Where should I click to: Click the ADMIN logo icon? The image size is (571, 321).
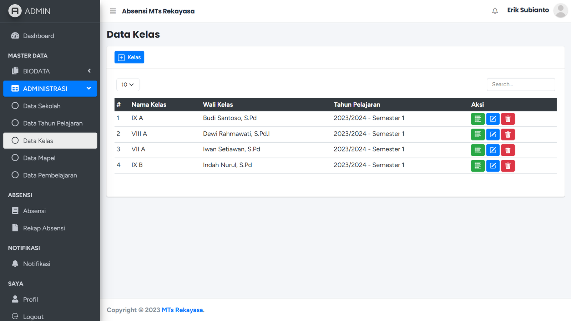click(15, 11)
